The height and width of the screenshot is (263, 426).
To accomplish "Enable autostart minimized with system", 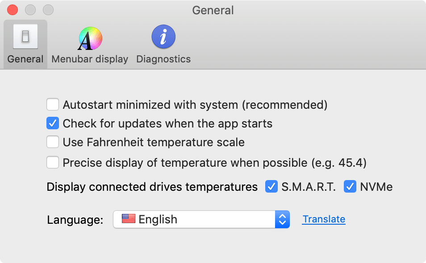I will (x=53, y=104).
